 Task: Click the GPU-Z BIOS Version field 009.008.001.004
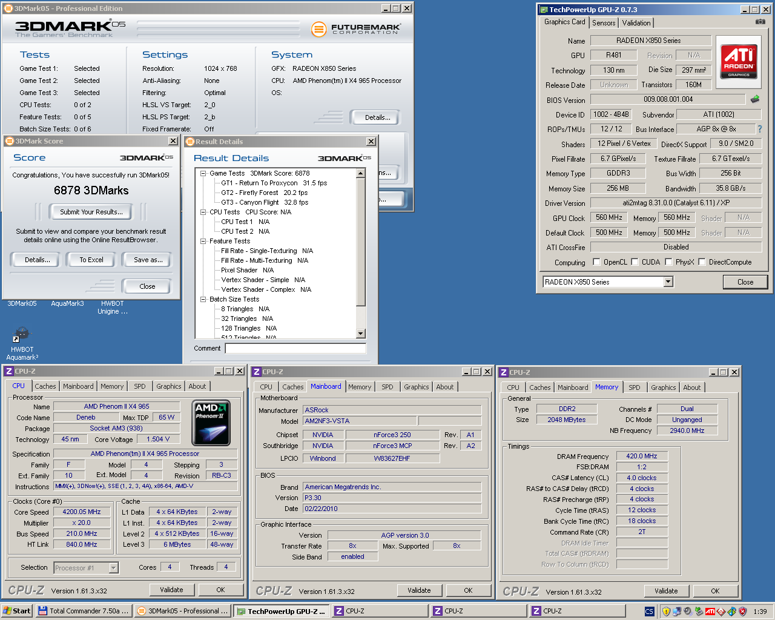tap(668, 99)
